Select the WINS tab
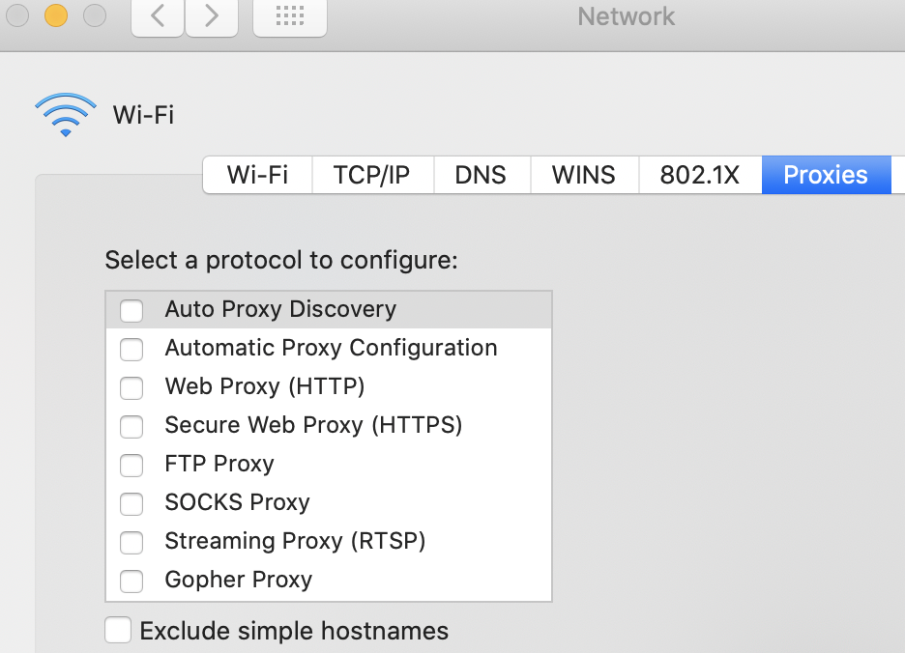 pos(583,175)
